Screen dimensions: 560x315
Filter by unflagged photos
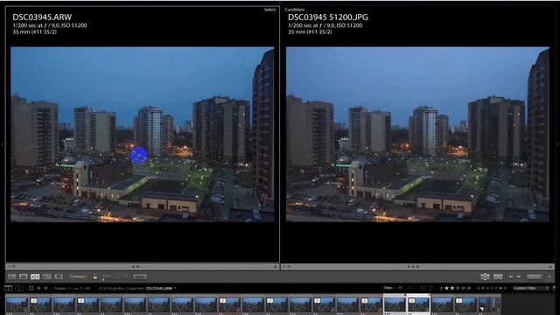tap(410, 288)
